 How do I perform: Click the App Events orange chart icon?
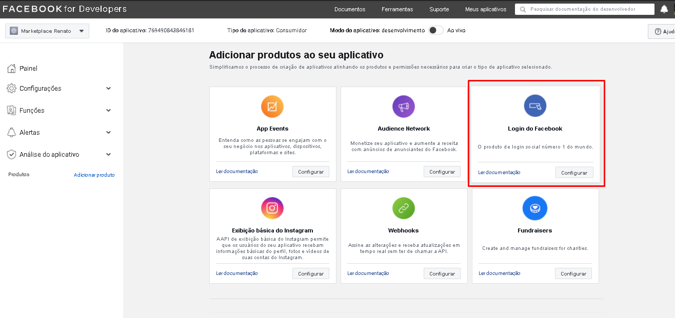pos(272,107)
